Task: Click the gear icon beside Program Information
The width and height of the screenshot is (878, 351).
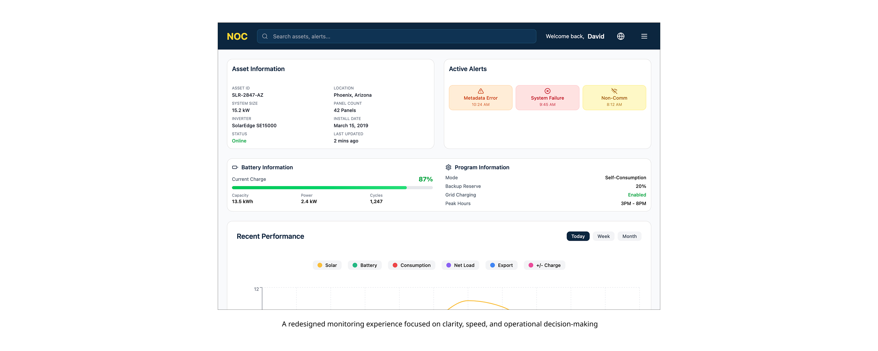Action: click(x=448, y=167)
